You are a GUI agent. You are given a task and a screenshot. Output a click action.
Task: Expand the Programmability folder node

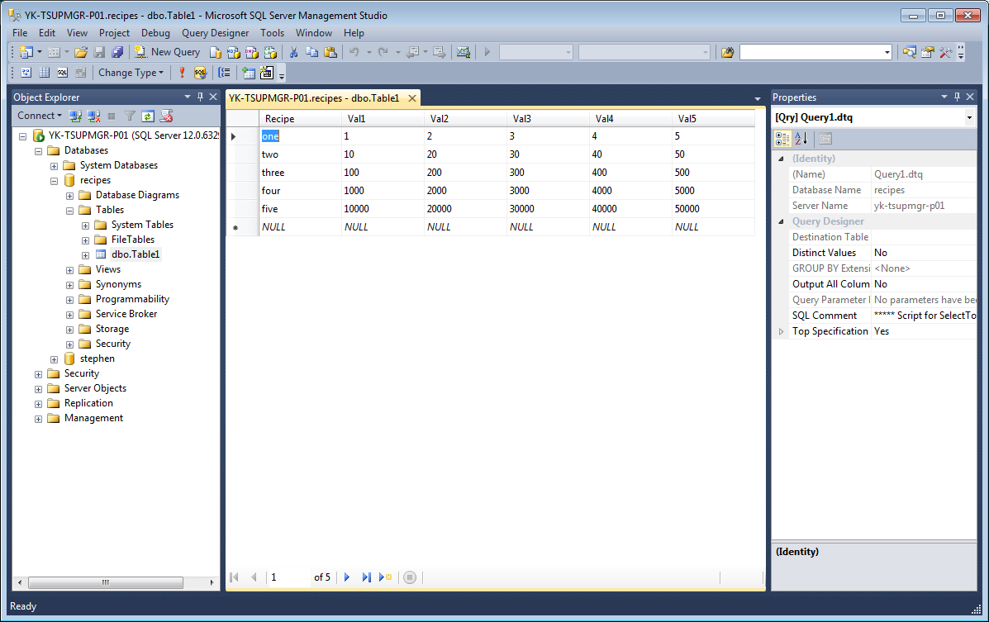70,300
